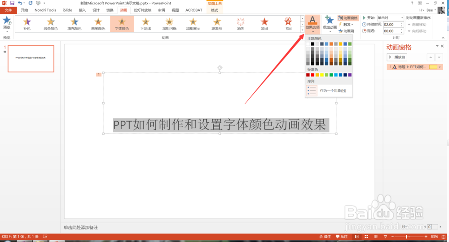Open the 文件 File tab

coord(9,10)
